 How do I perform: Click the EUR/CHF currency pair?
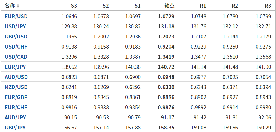point(16,108)
